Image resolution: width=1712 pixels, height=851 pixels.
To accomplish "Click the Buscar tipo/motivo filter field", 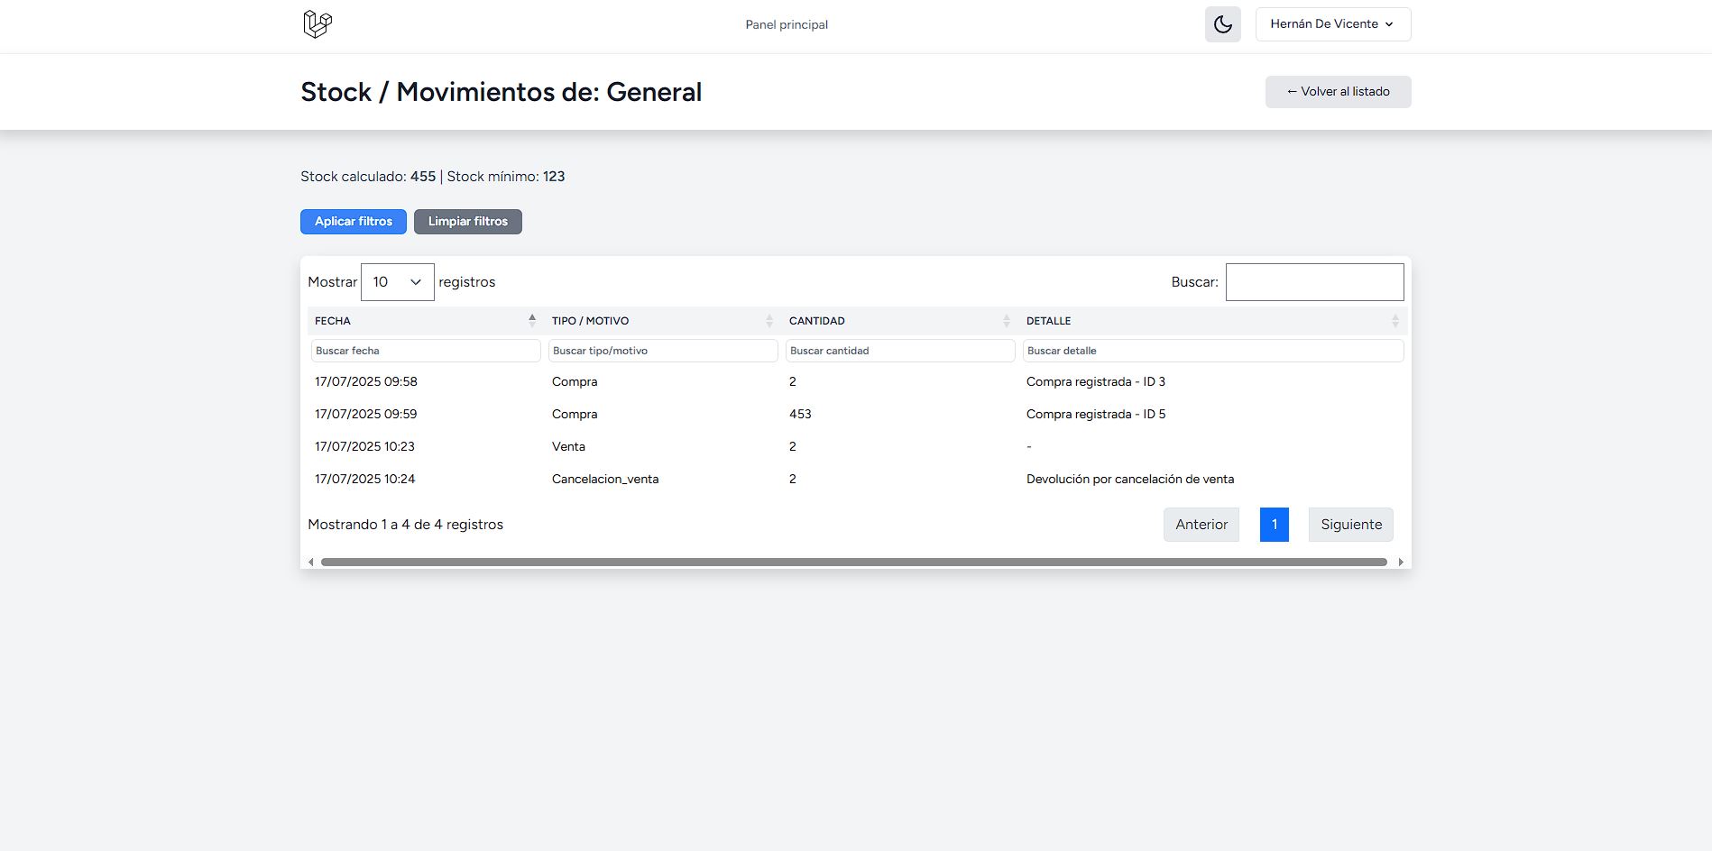I will point(662,351).
